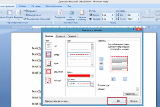Screen dimensions: 160x107
Task: Toggle the left border button below preview
Action: click(x=113, y=79)
